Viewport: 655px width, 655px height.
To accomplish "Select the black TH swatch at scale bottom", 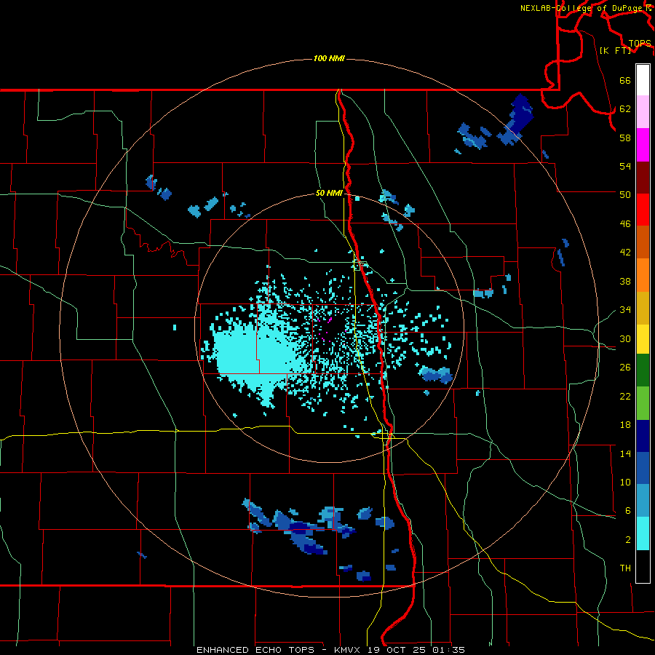I will coord(643,566).
